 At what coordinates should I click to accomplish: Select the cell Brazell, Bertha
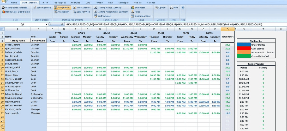click(x=17, y=45)
